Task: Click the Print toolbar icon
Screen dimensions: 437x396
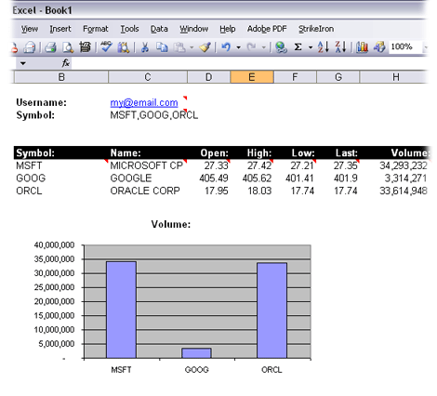Action: tap(50, 47)
